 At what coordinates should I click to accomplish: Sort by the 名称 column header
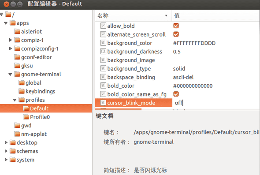pyautogui.click(x=134, y=15)
